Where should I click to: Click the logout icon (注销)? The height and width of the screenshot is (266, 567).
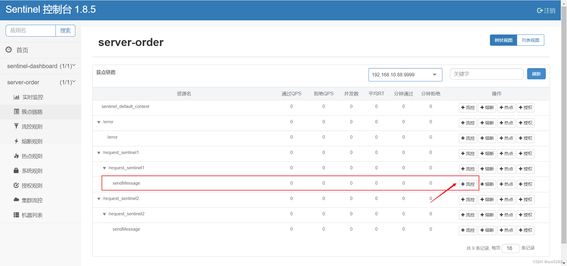[x=540, y=11]
